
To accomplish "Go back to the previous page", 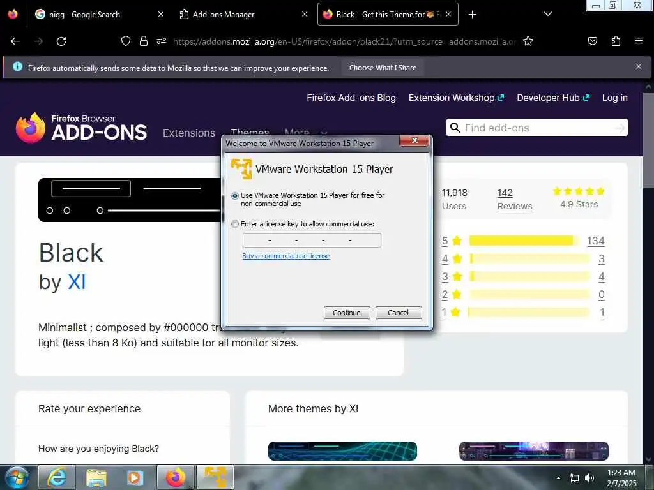I will [x=15, y=41].
